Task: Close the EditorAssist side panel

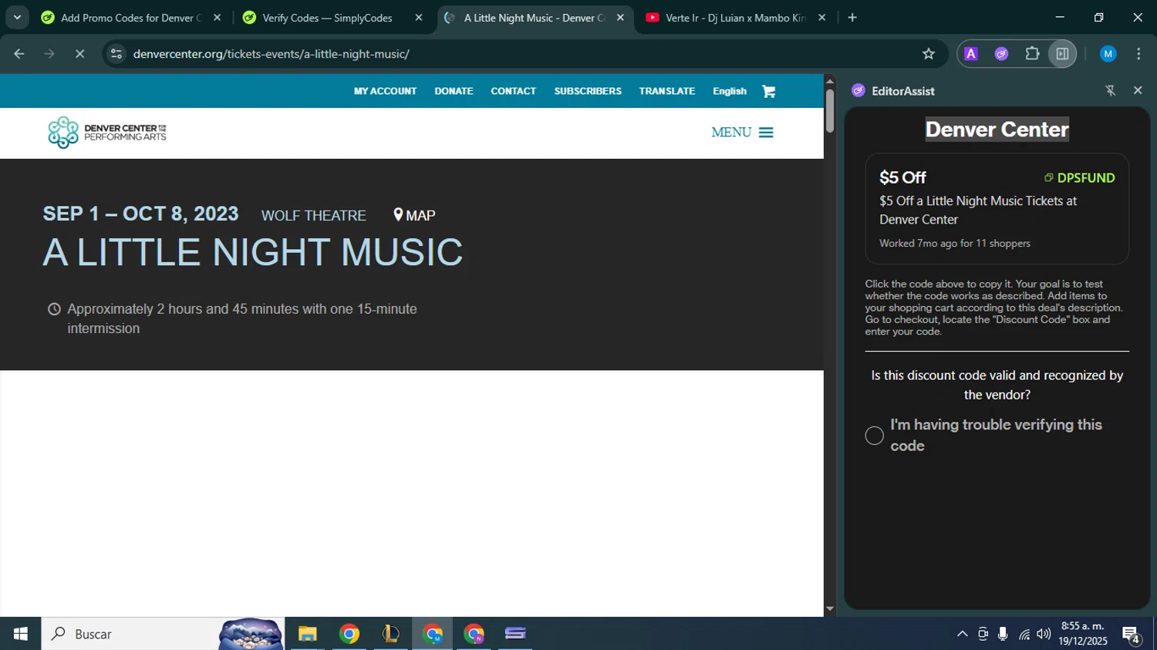Action: click(x=1138, y=91)
